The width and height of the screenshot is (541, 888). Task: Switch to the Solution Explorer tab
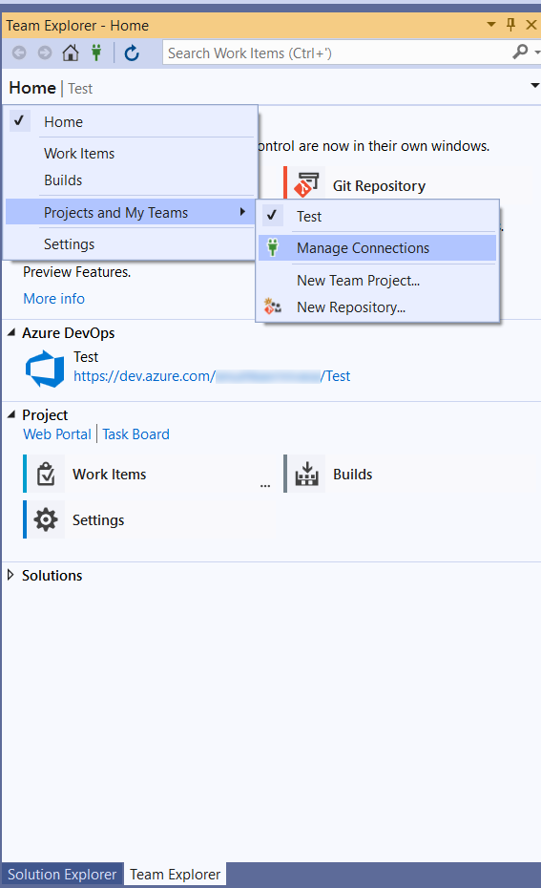coord(62,874)
